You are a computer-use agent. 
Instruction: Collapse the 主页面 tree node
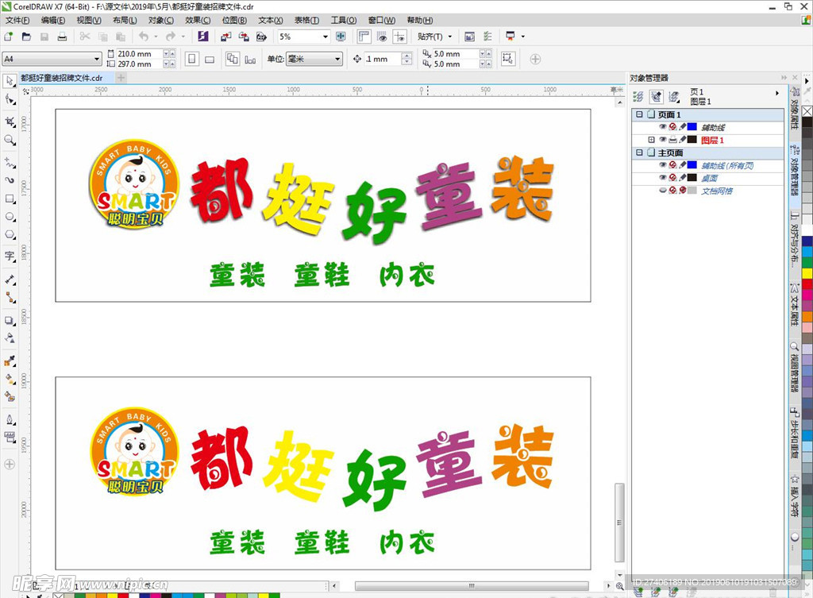tap(639, 153)
